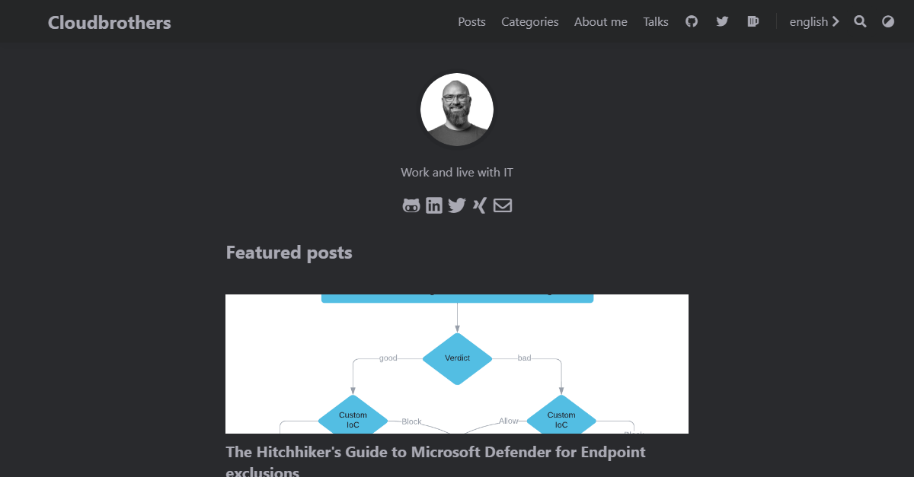Navigate to About me
The image size is (914, 477).
tap(600, 21)
